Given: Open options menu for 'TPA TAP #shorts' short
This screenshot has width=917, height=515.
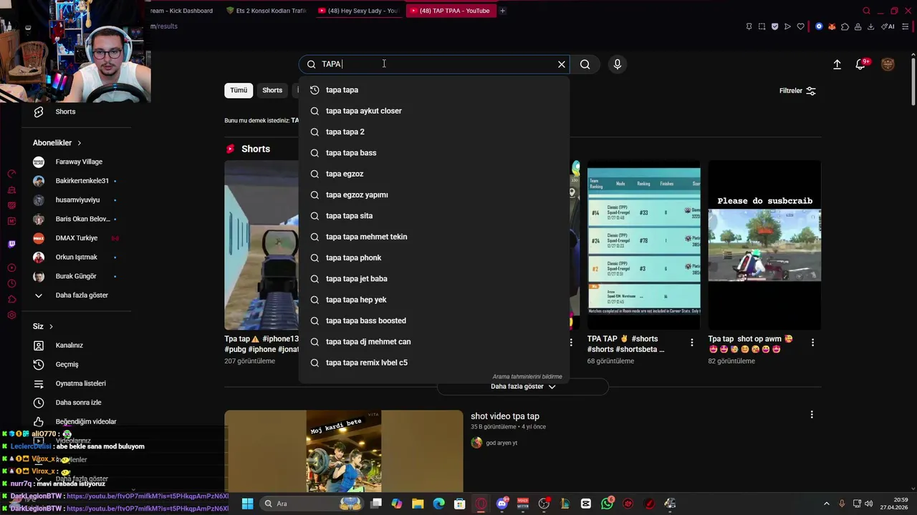Looking at the screenshot, I should click(x=691, y=343).
